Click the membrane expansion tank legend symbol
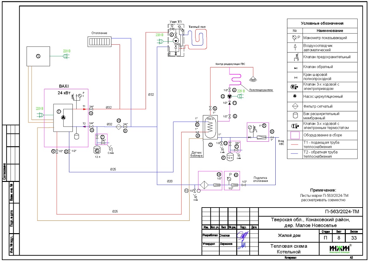Screen dimensions: 369x261 click(x=295, y=116)
